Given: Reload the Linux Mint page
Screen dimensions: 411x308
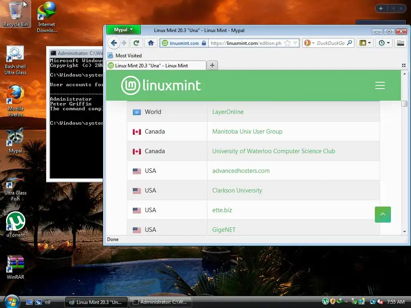Looking at the screenshot, I should pos(136,43).
